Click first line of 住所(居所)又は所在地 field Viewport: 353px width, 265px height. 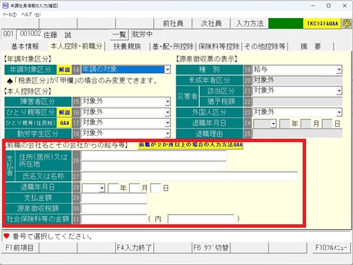(154, 156)
